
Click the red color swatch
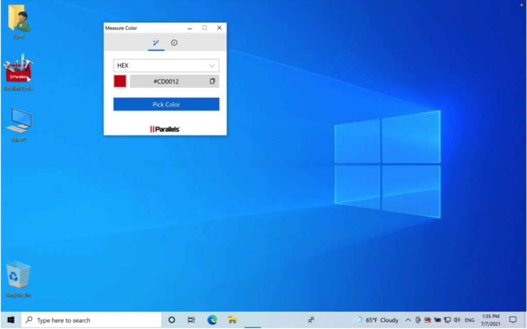(119, 81)
